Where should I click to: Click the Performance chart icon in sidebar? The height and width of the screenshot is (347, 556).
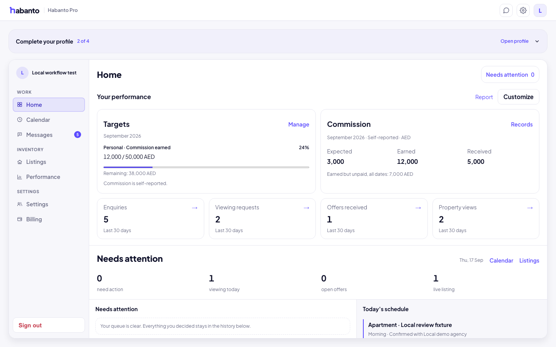(20, 177)
